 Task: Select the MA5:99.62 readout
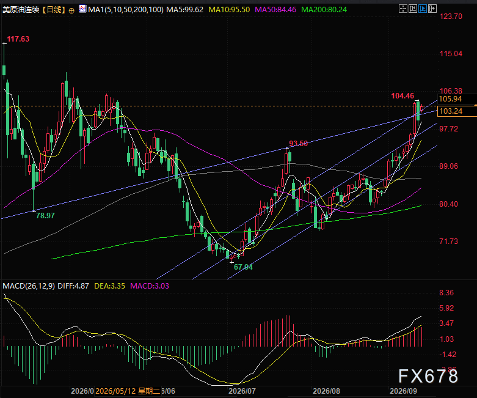click(x=184, y=10)
